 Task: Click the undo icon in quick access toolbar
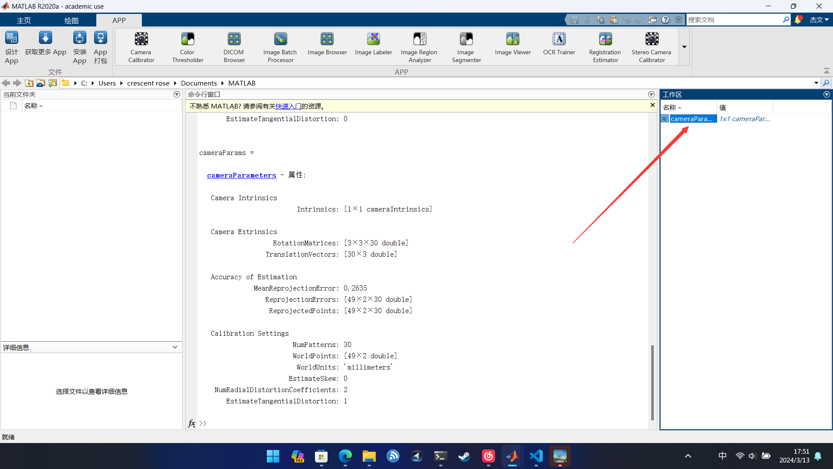pos(626,20)
